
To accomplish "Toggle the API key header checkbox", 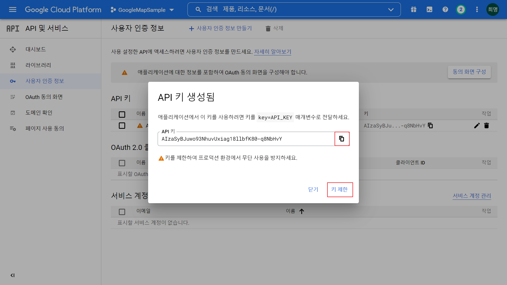I will point(122,114).
